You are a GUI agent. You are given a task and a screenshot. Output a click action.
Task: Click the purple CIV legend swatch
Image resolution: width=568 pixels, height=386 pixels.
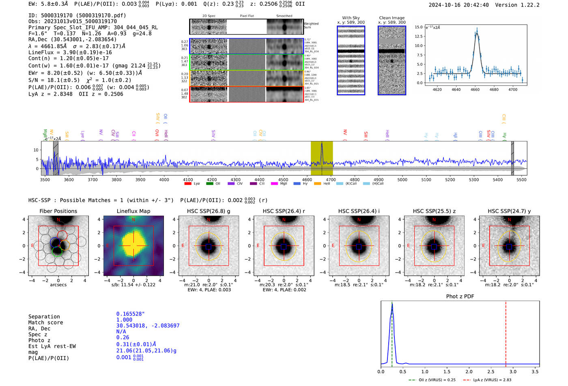pos(231,183)
